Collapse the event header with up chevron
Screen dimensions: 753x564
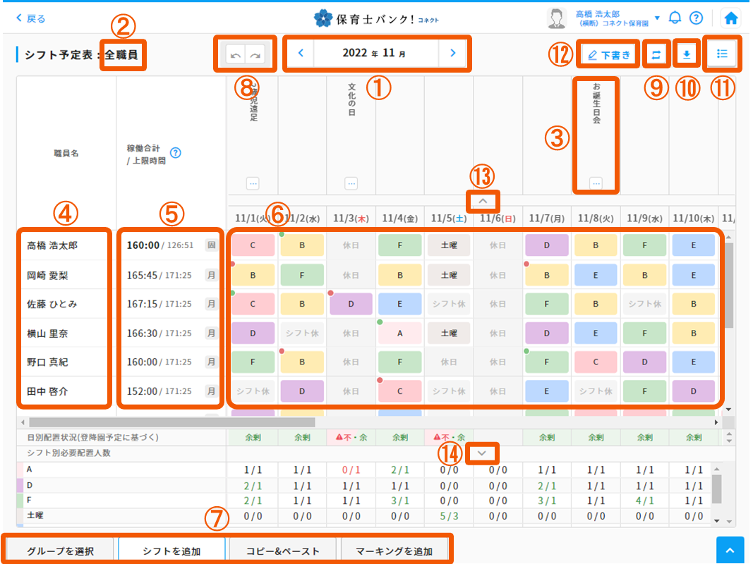tap(483, 201)
